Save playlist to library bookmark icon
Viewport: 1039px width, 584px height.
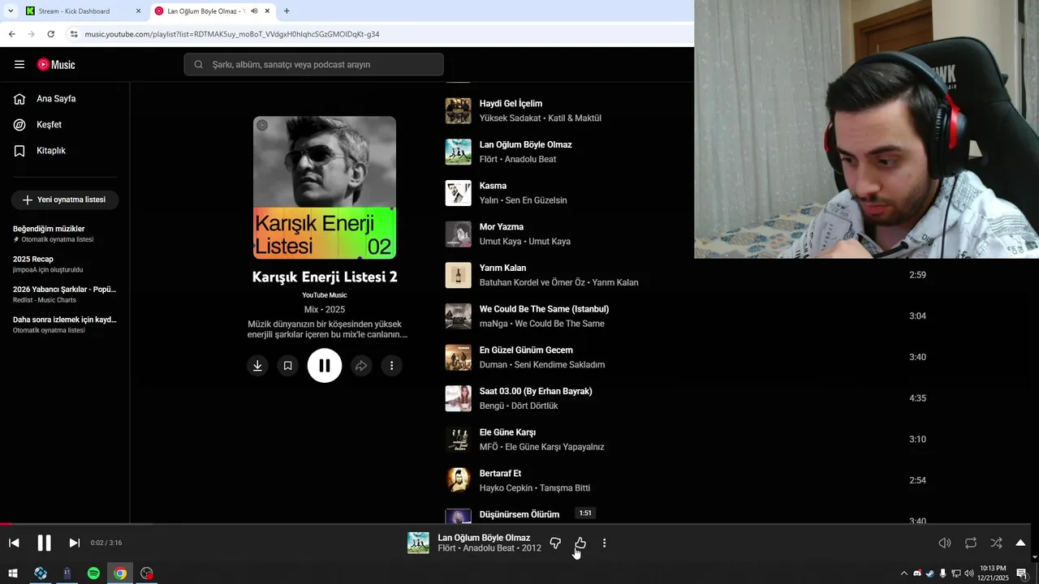click(x=287, y=366)
